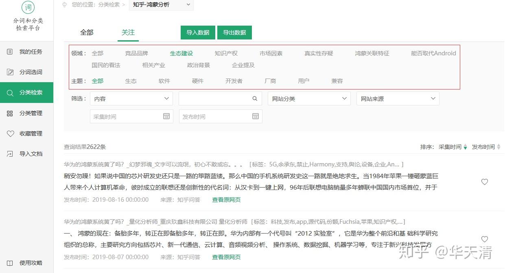Click the 采集时间 date input
The image size is (505, 273).
(131, 116)
